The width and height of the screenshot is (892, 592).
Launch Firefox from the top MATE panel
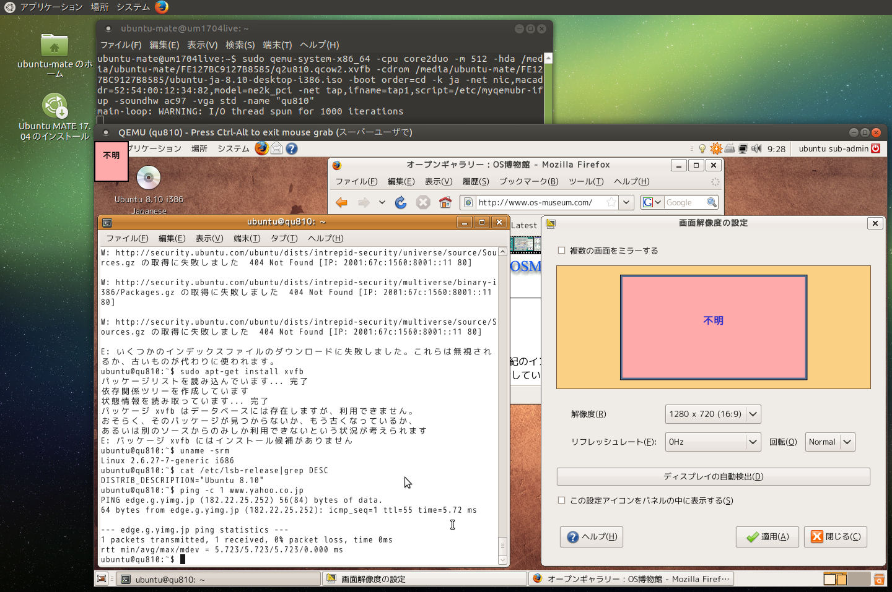point(162,7)
